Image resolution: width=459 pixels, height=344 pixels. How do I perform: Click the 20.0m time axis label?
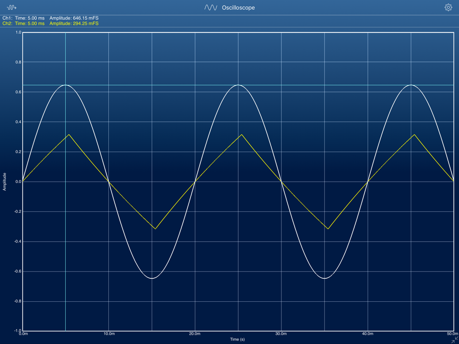pos(195,334)
